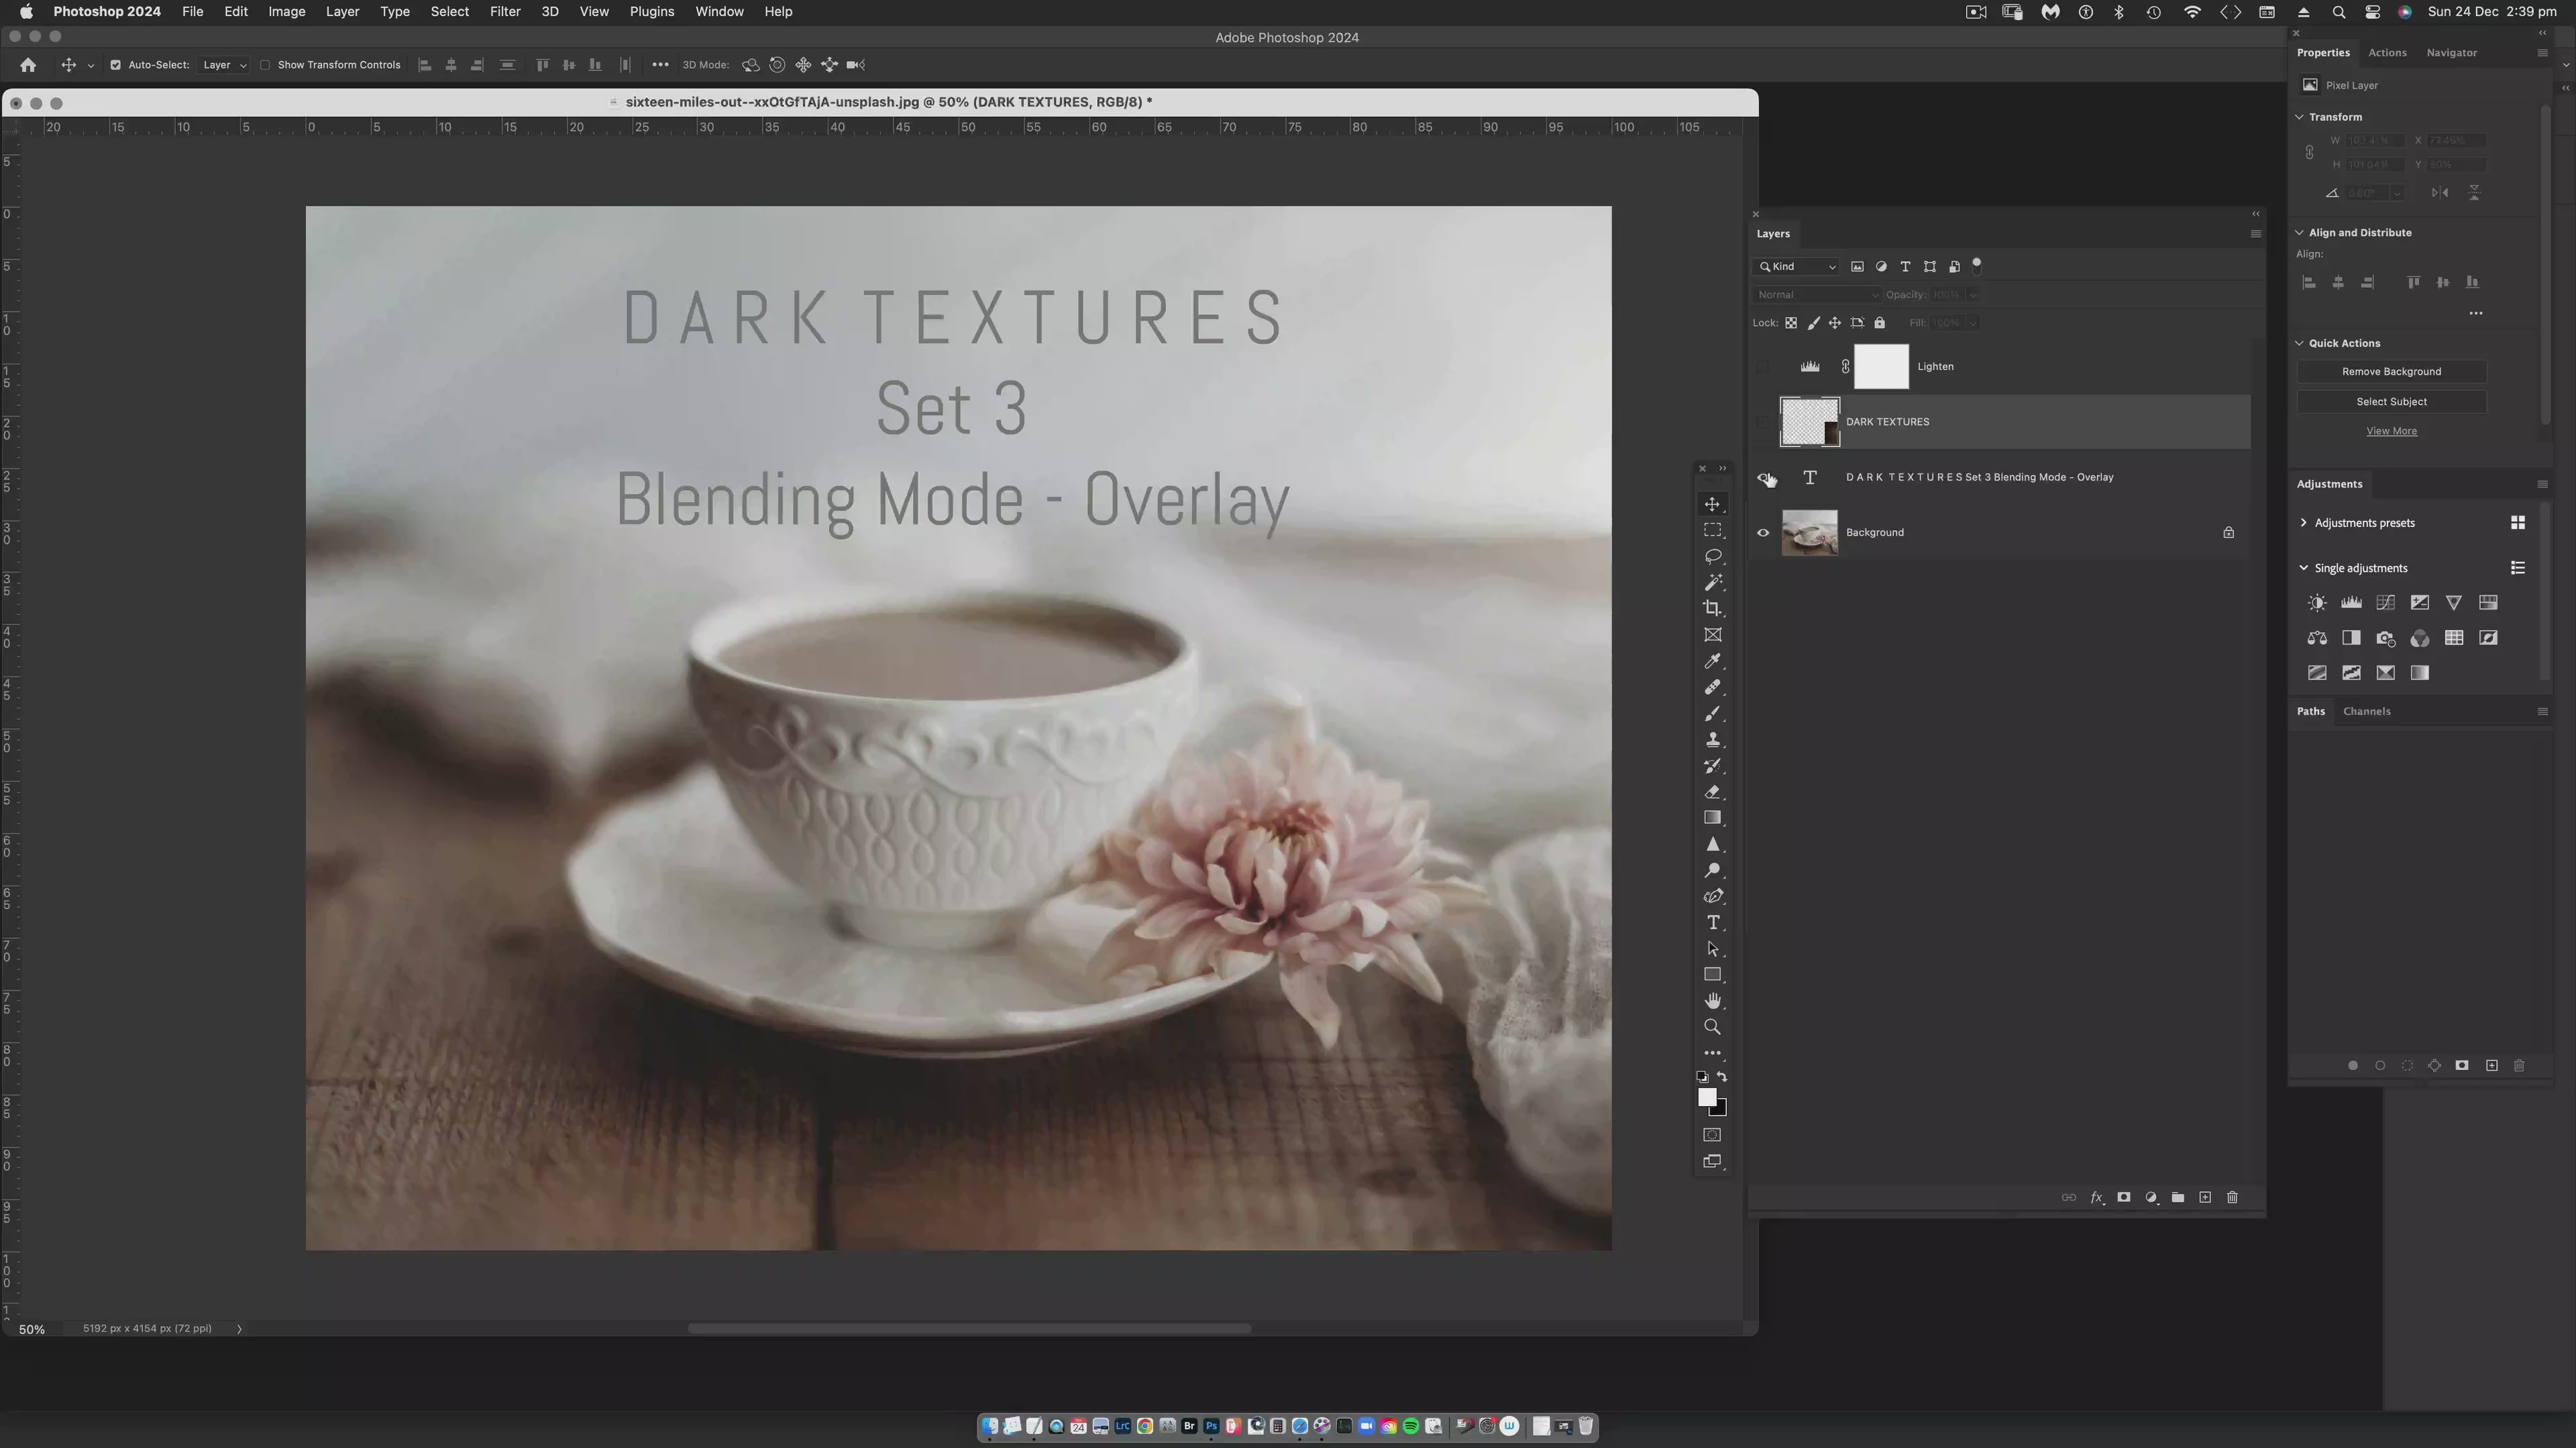Viewport: 2576px width, 1448px height.
Task: Enable the Auto-Select checkbox
Action: [116, 64]
